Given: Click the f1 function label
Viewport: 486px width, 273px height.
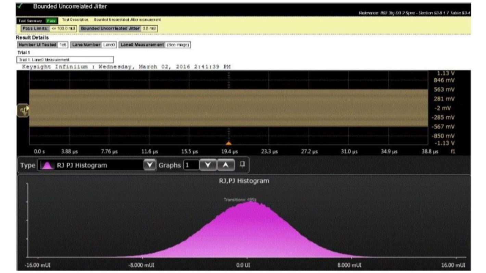Looking at the screenshot, I should (x=453, y=151).
